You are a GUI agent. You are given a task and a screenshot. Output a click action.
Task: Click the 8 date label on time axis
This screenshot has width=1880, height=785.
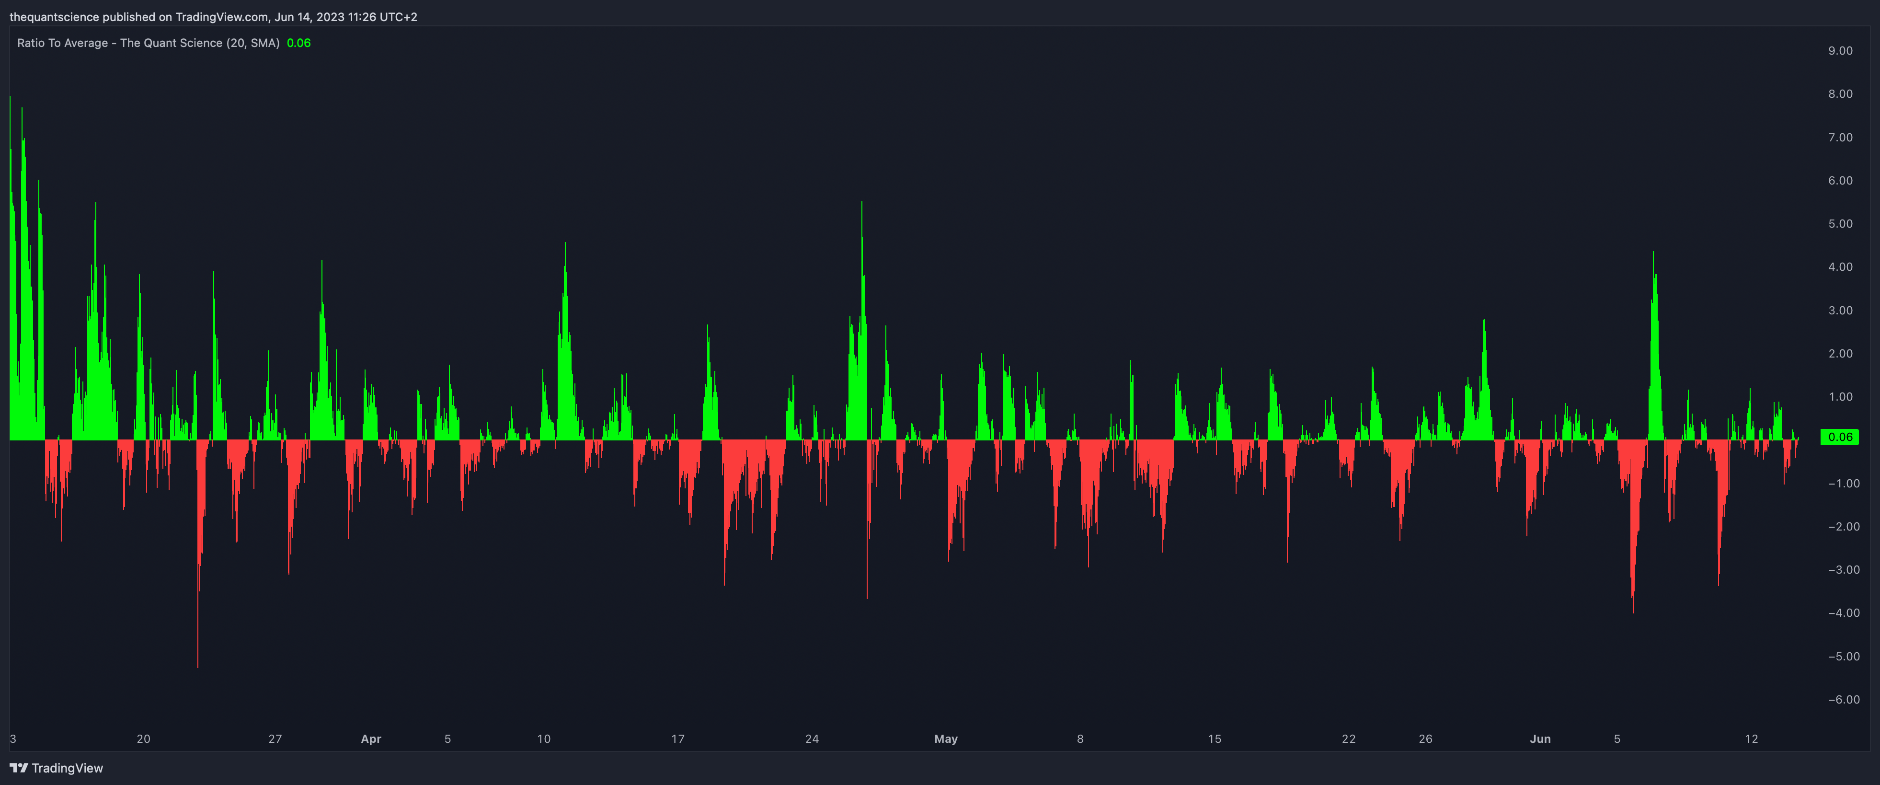pyautogui.click(x=1080, y=739)
